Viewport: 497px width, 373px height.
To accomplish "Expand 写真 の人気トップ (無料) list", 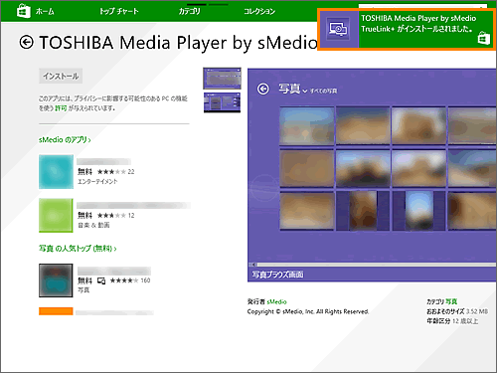I will click(78, 249).
